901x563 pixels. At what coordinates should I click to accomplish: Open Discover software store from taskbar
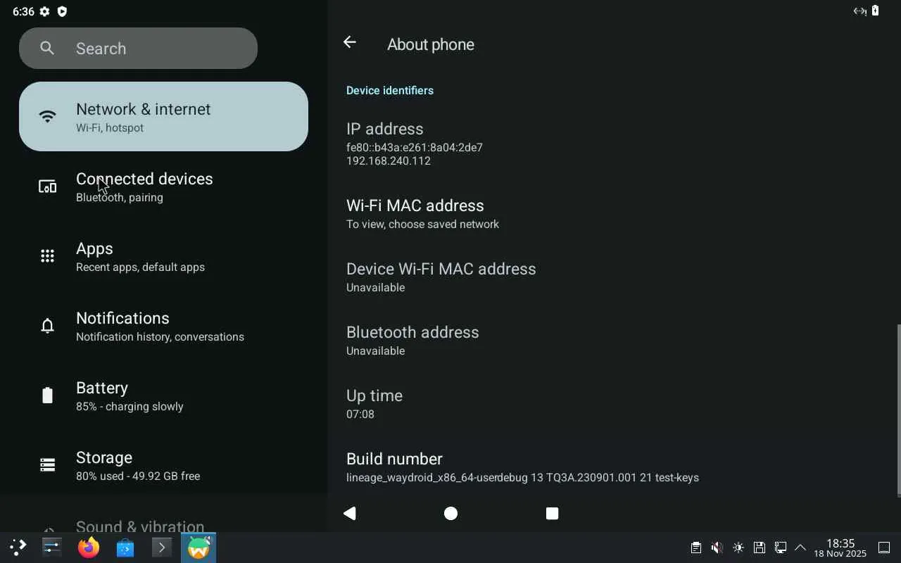125,548
